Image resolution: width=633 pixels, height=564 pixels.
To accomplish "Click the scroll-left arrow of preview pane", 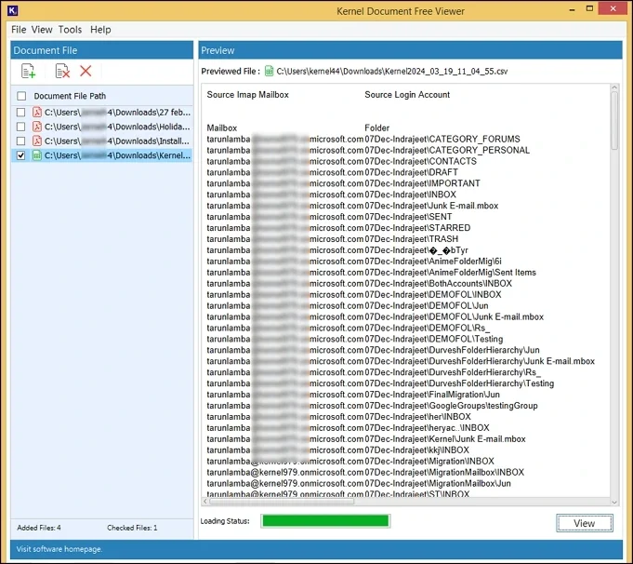I will [205, 502].
